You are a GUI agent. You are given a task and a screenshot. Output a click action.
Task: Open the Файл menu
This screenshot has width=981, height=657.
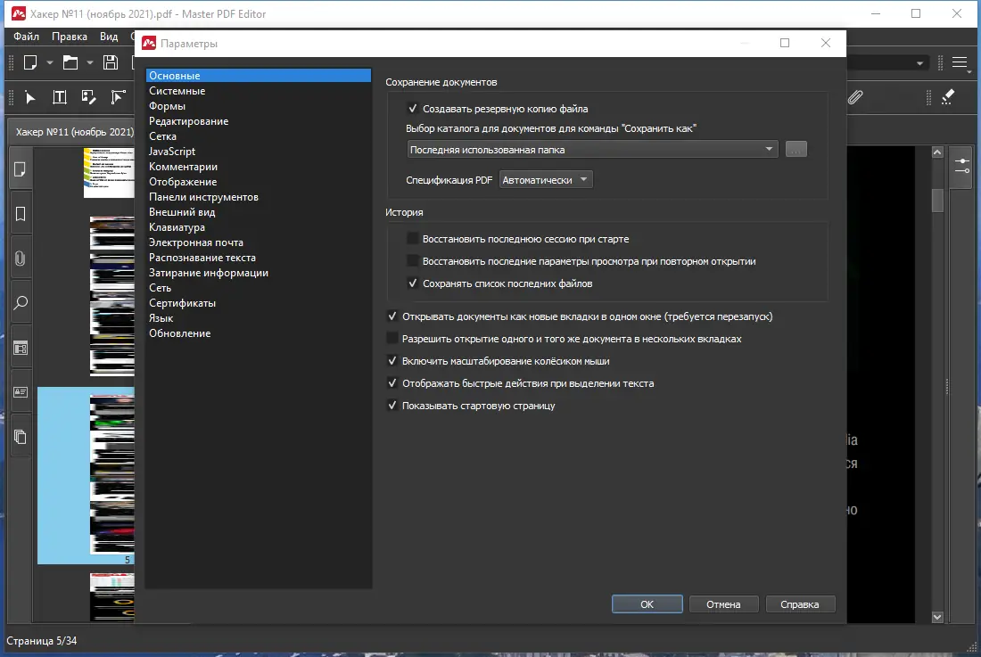tap(26, 37)
